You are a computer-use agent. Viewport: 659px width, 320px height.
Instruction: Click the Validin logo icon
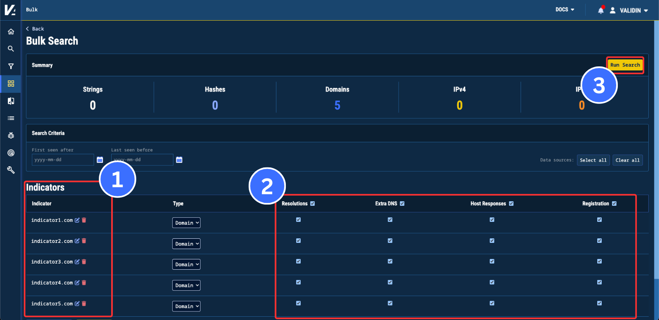pyautogui.click(x=10, y=10)
